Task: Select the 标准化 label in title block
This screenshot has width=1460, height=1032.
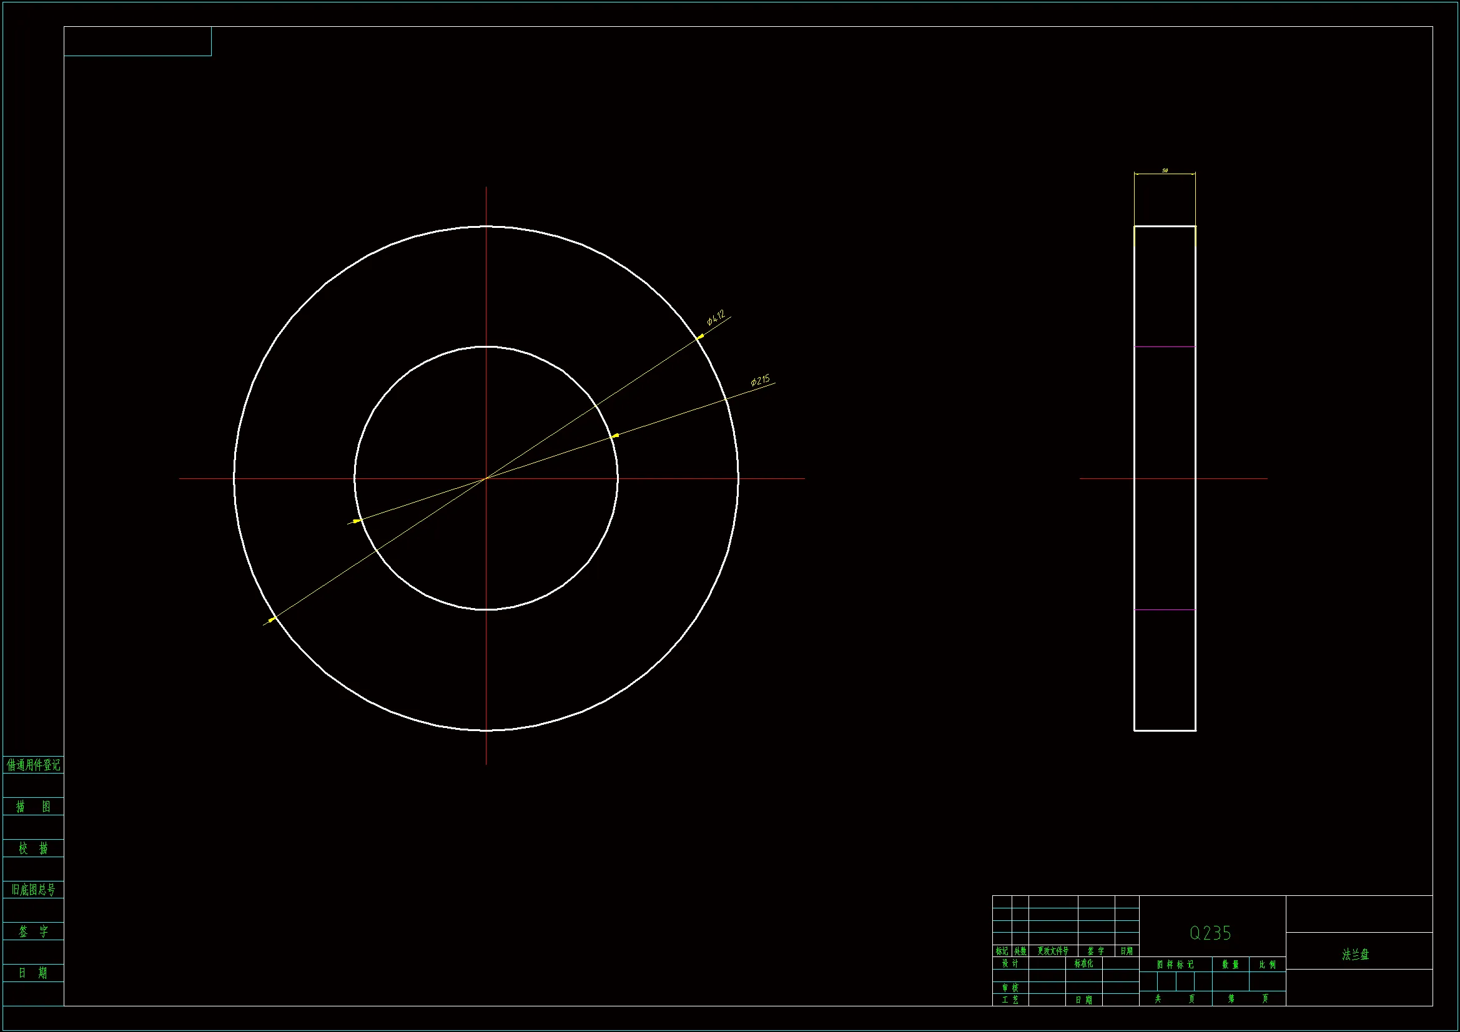Action: tap(1083, 963)
